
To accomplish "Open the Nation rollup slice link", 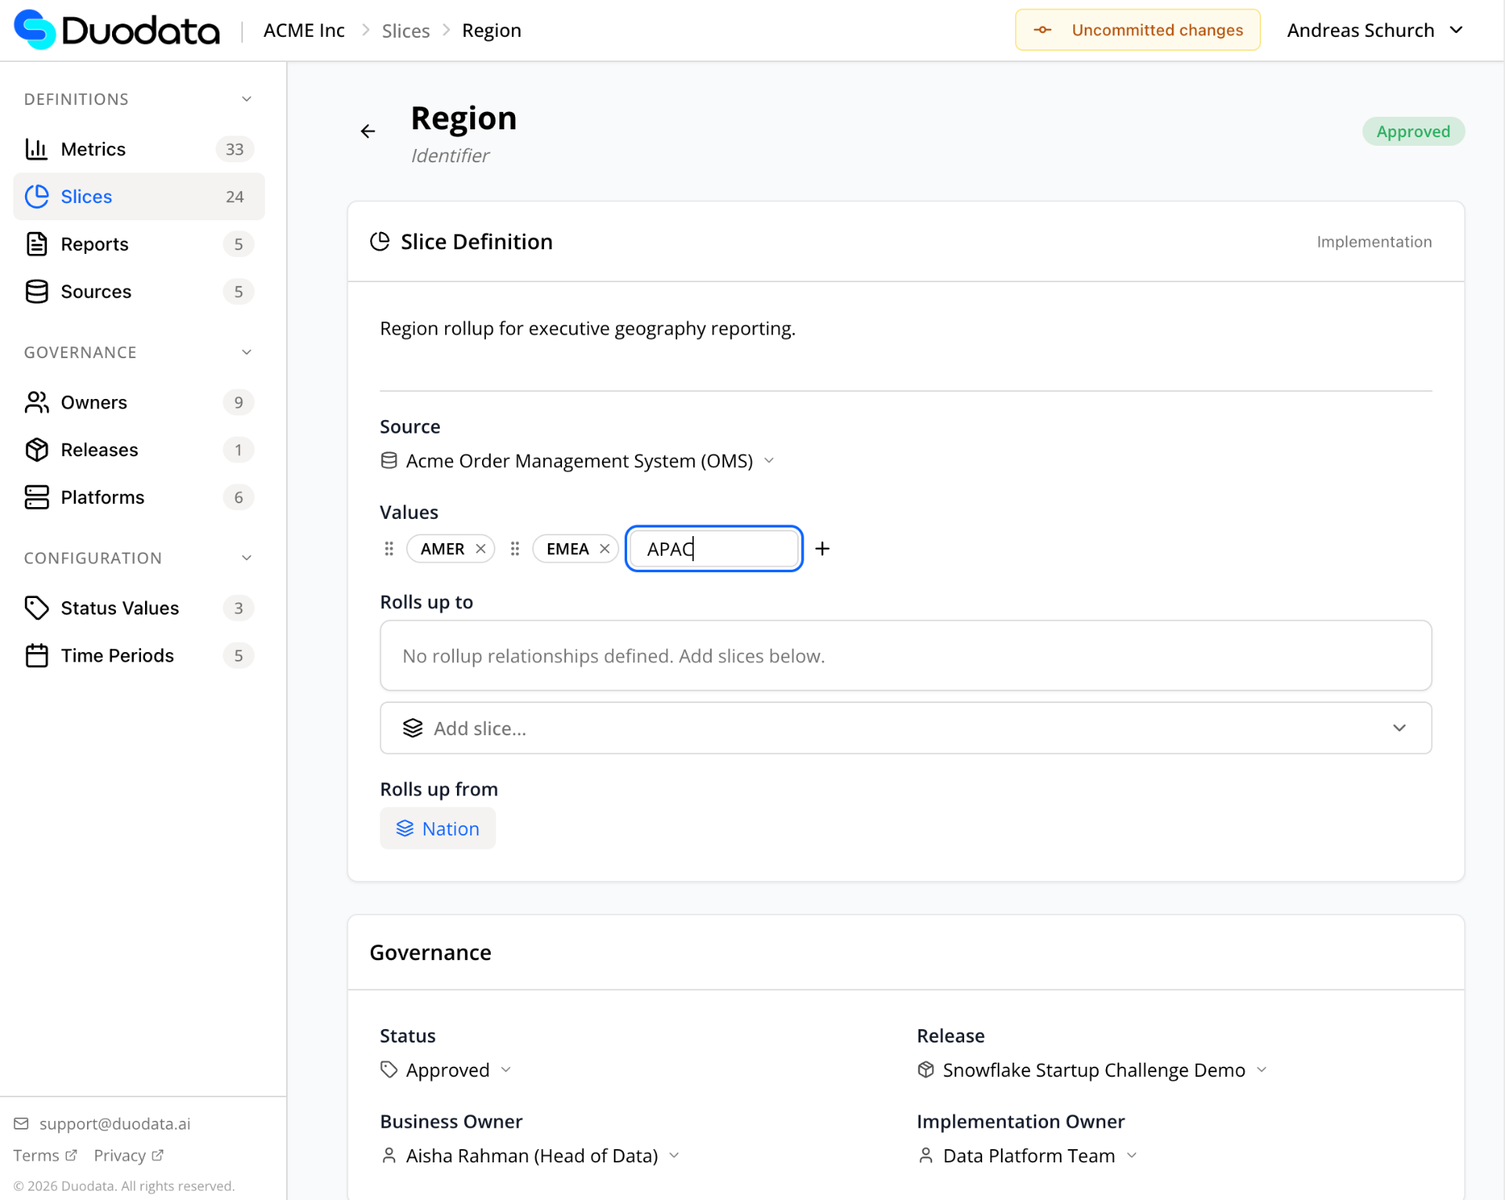I will click(x=437, y=828).
